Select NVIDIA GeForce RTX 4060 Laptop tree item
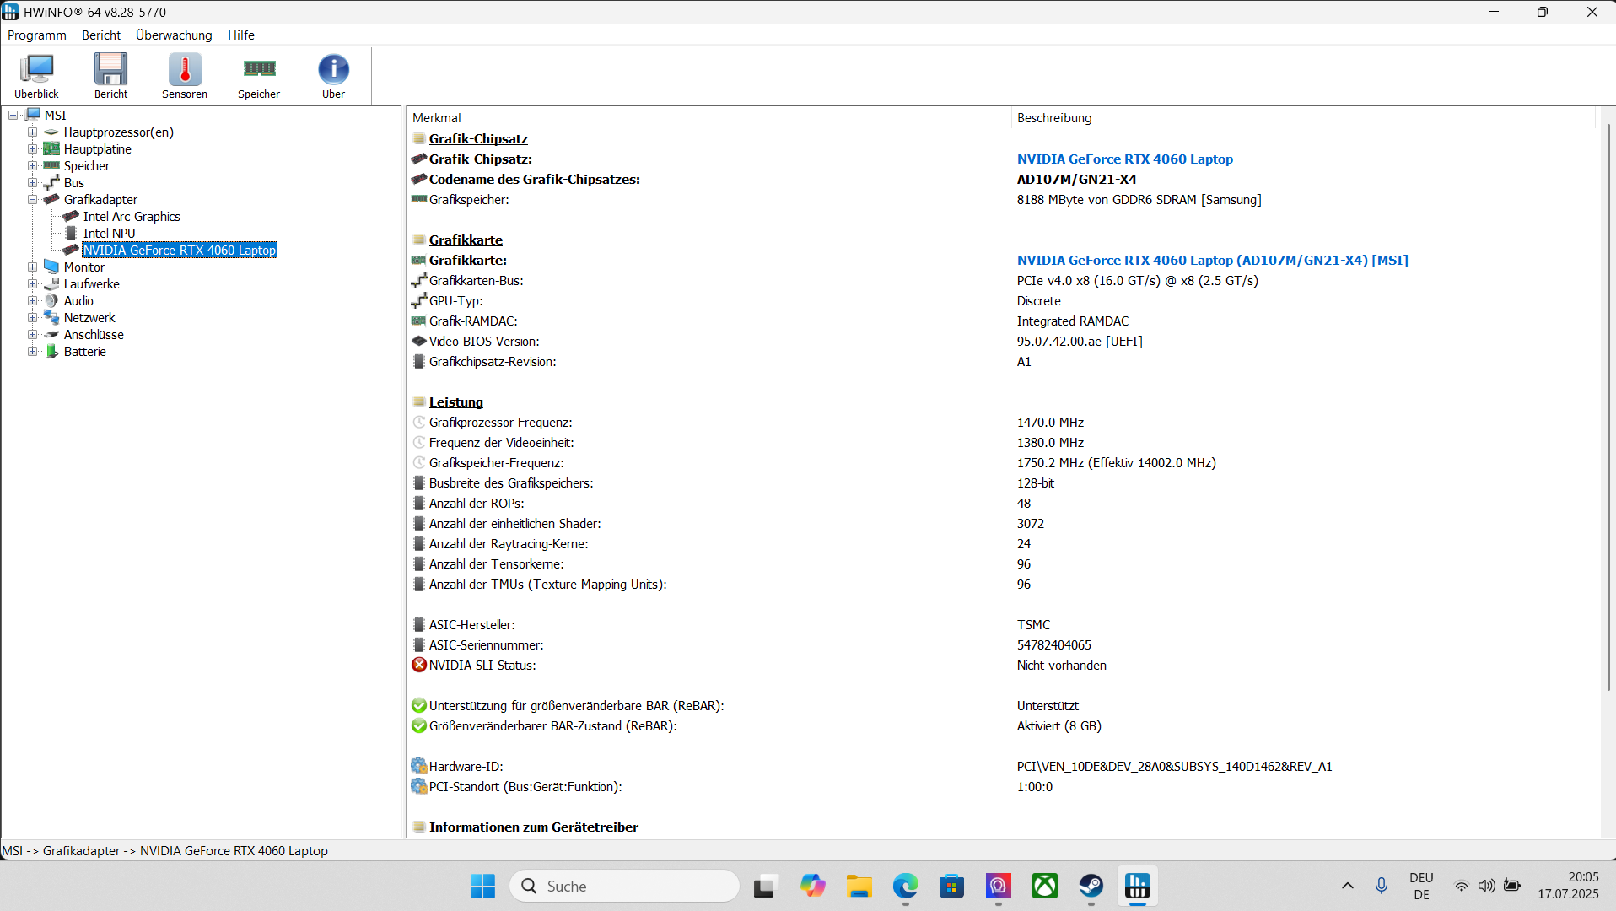Viewport: 1616px width, 911px height. [x=180, y=251]
